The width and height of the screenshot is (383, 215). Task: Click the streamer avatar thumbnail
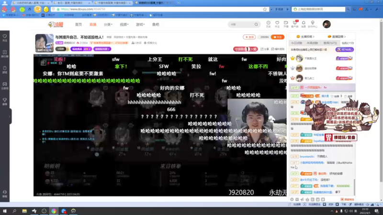[x=44, y=43]
